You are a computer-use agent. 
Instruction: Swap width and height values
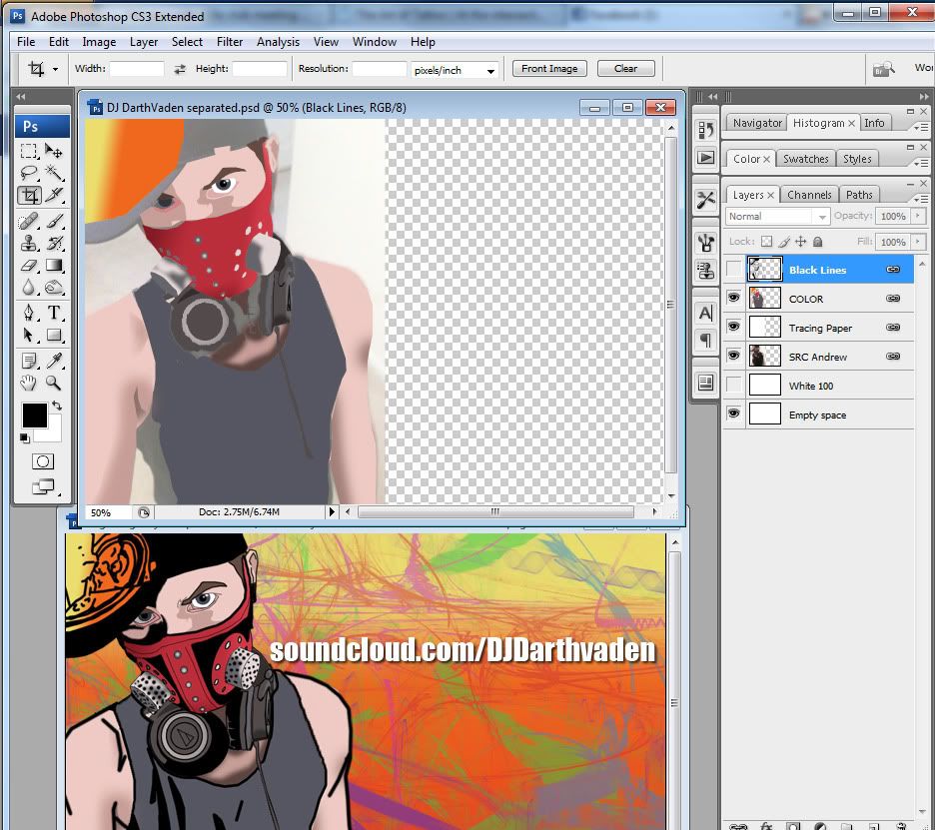[x=180, y=69]
